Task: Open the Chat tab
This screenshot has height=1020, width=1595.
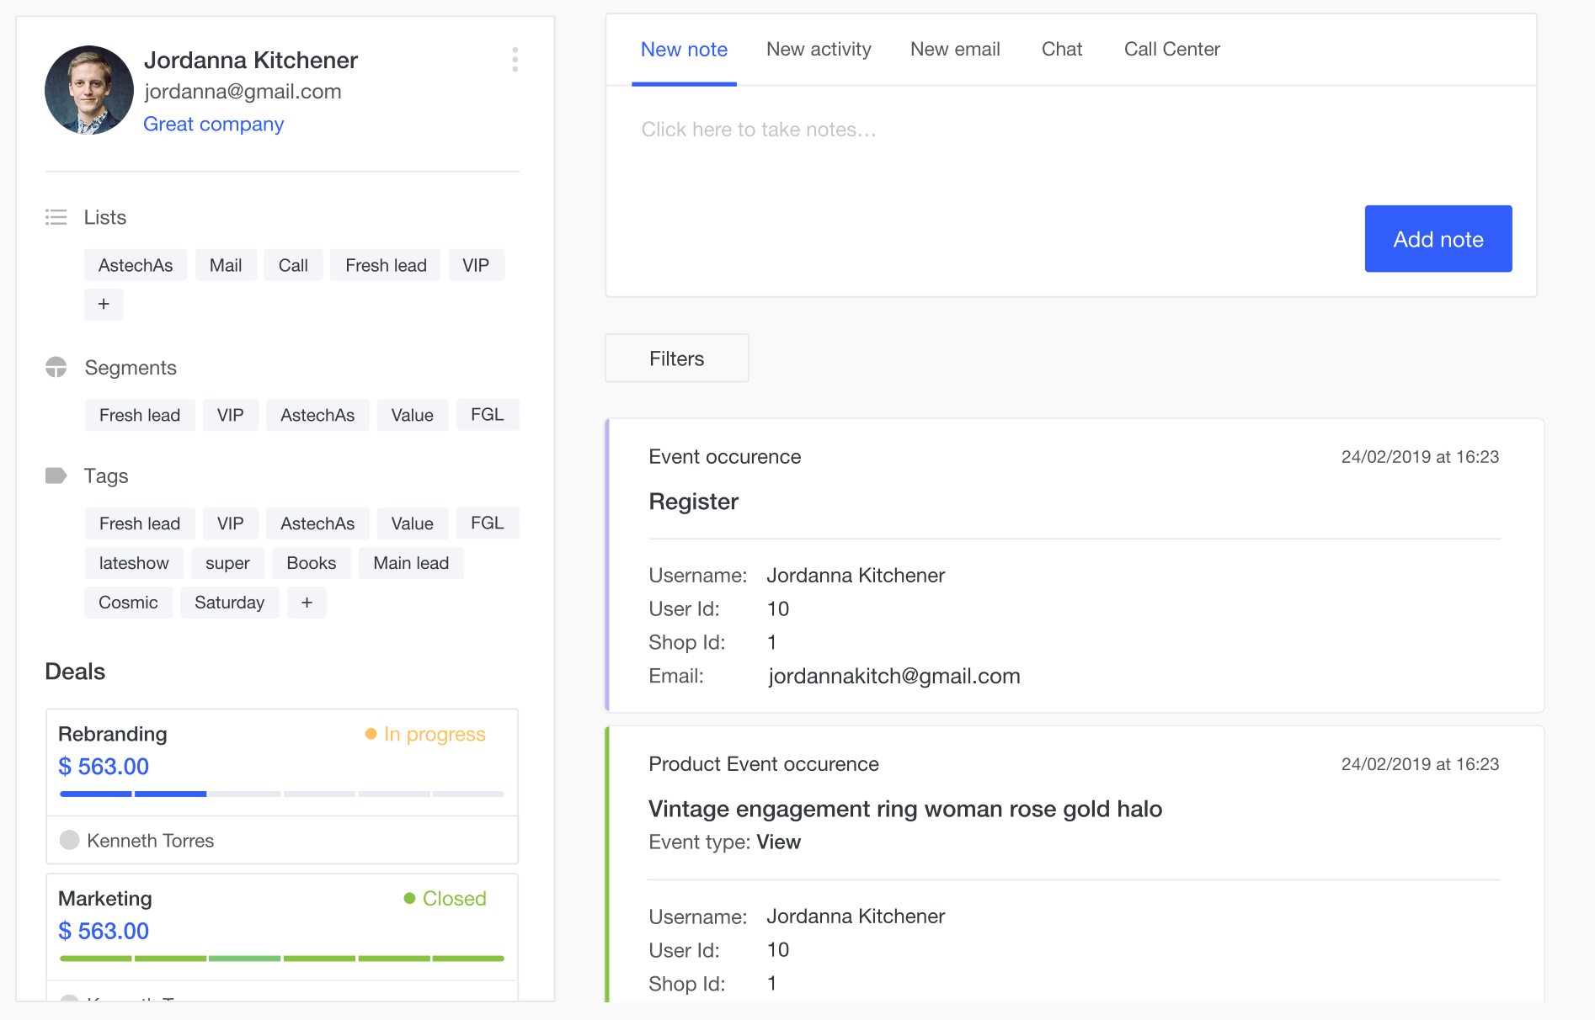Action: click(x=1062, y=49)
